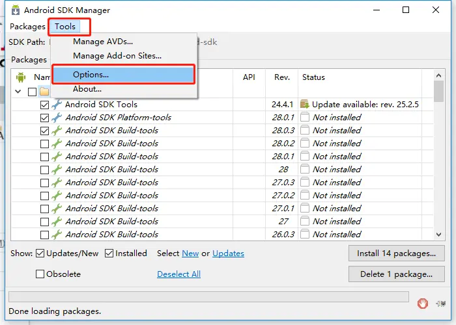Uncheck Build-tools 28.0.3 checkbox

(x=44, y=131)
